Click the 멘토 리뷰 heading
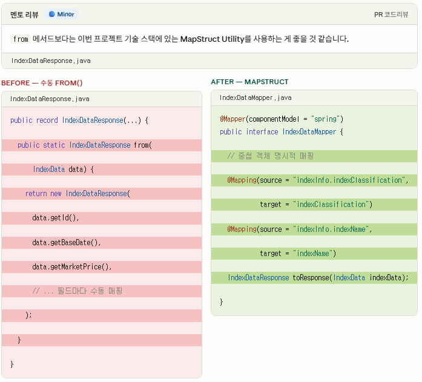Image resolution: width=422 pixels, height=382 pixels. click(24, 15)
